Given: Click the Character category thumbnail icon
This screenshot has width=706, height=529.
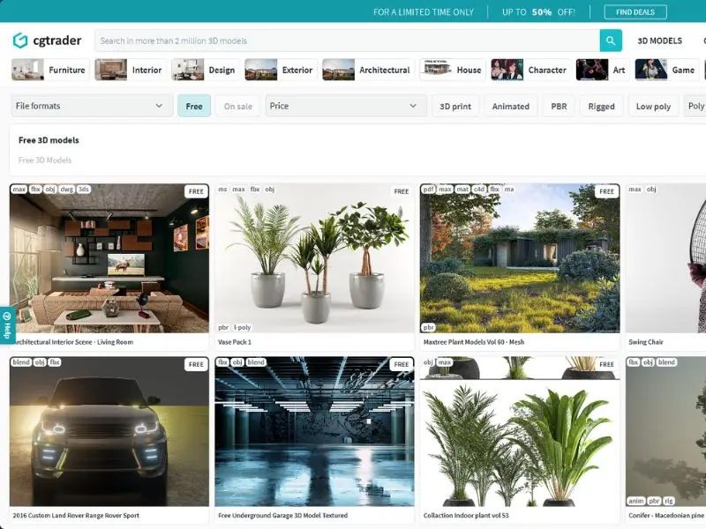Looking at the screenshot, I should [x=507, y=70].
